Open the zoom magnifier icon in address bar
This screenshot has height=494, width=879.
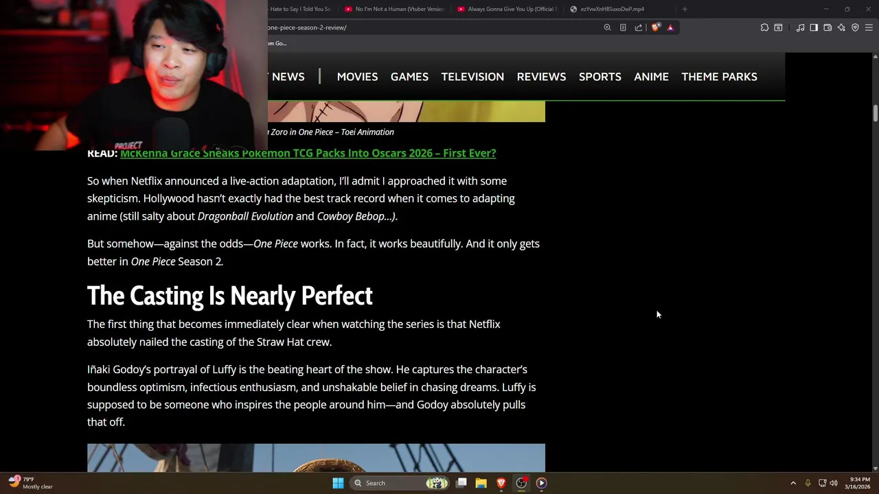(607, 27)
